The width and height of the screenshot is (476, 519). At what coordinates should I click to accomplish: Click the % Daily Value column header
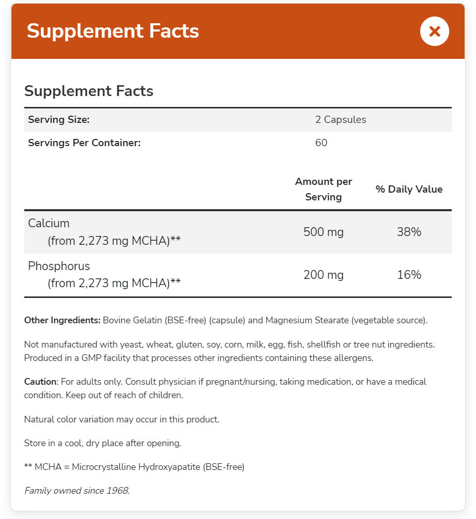409,189
